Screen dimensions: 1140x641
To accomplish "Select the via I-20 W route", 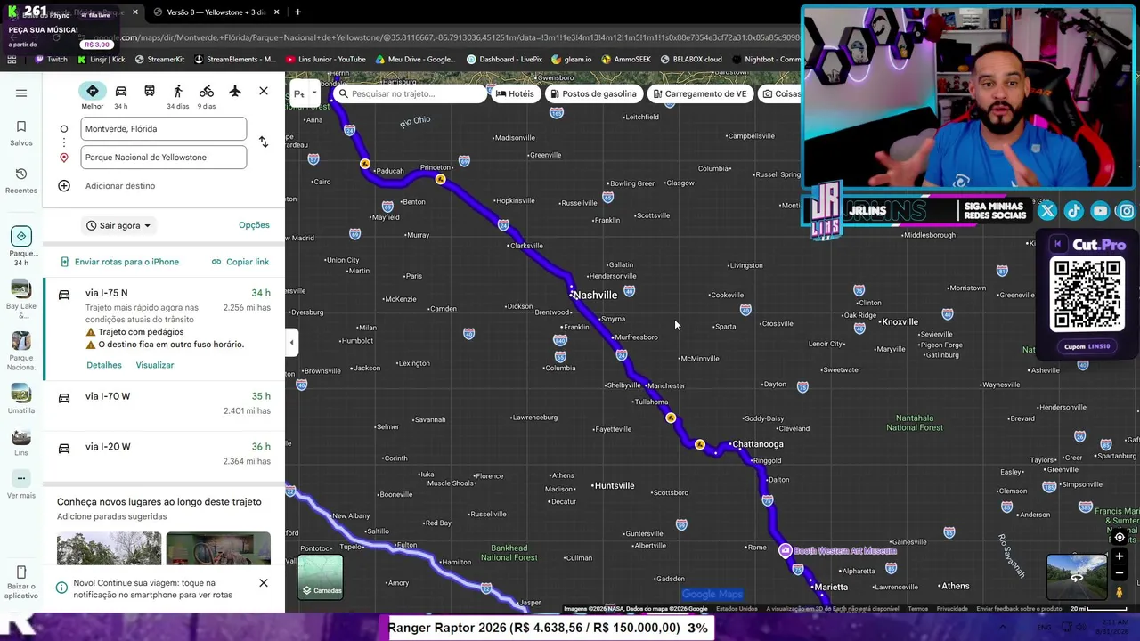I will click(164, 454).
